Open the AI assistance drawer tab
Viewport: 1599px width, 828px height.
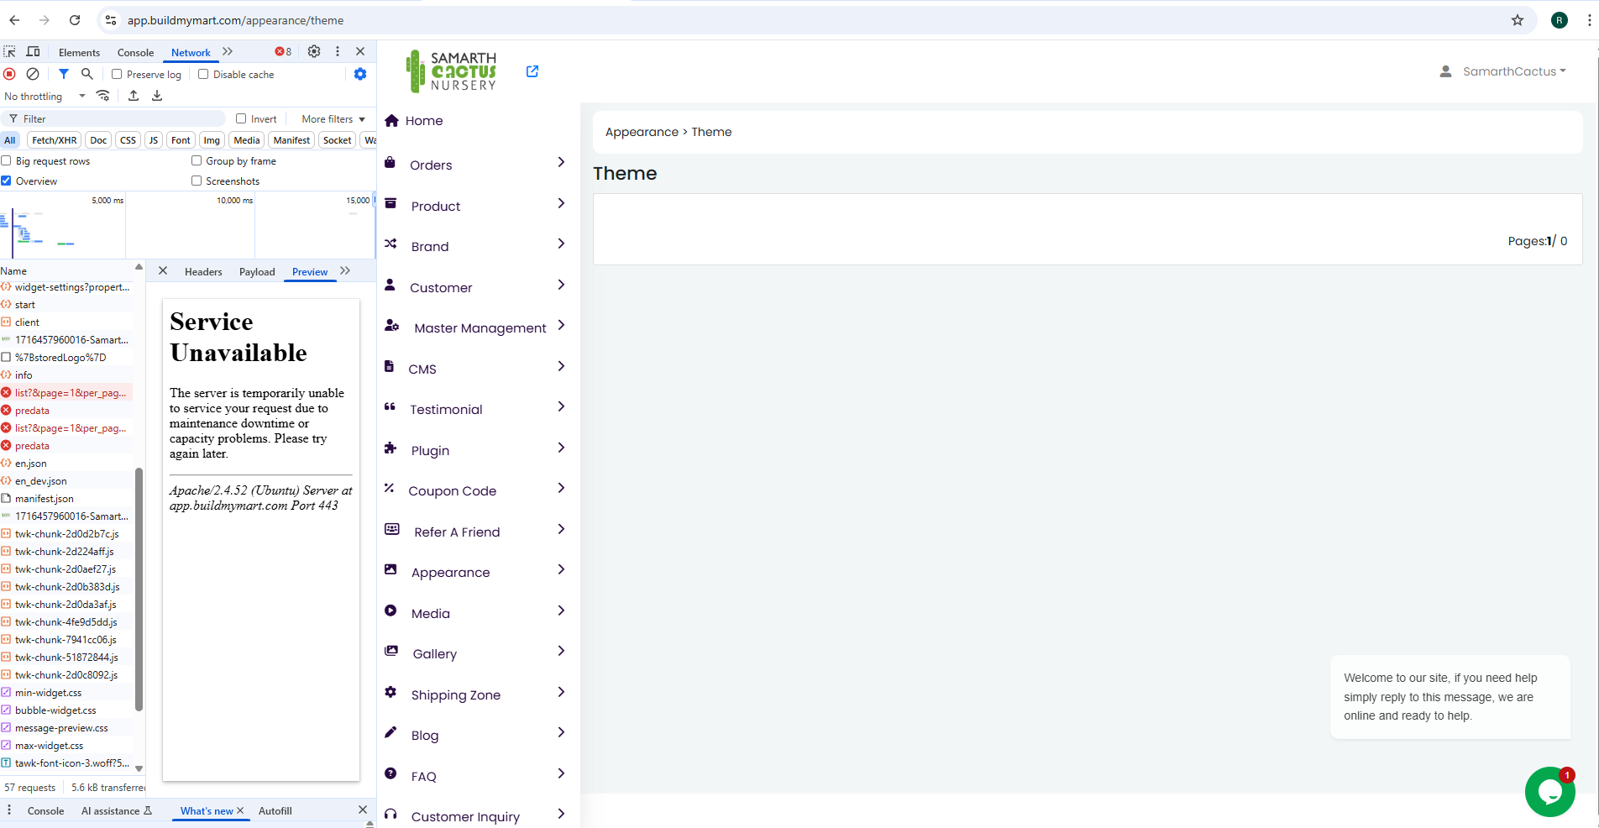(x=117, y=811)
